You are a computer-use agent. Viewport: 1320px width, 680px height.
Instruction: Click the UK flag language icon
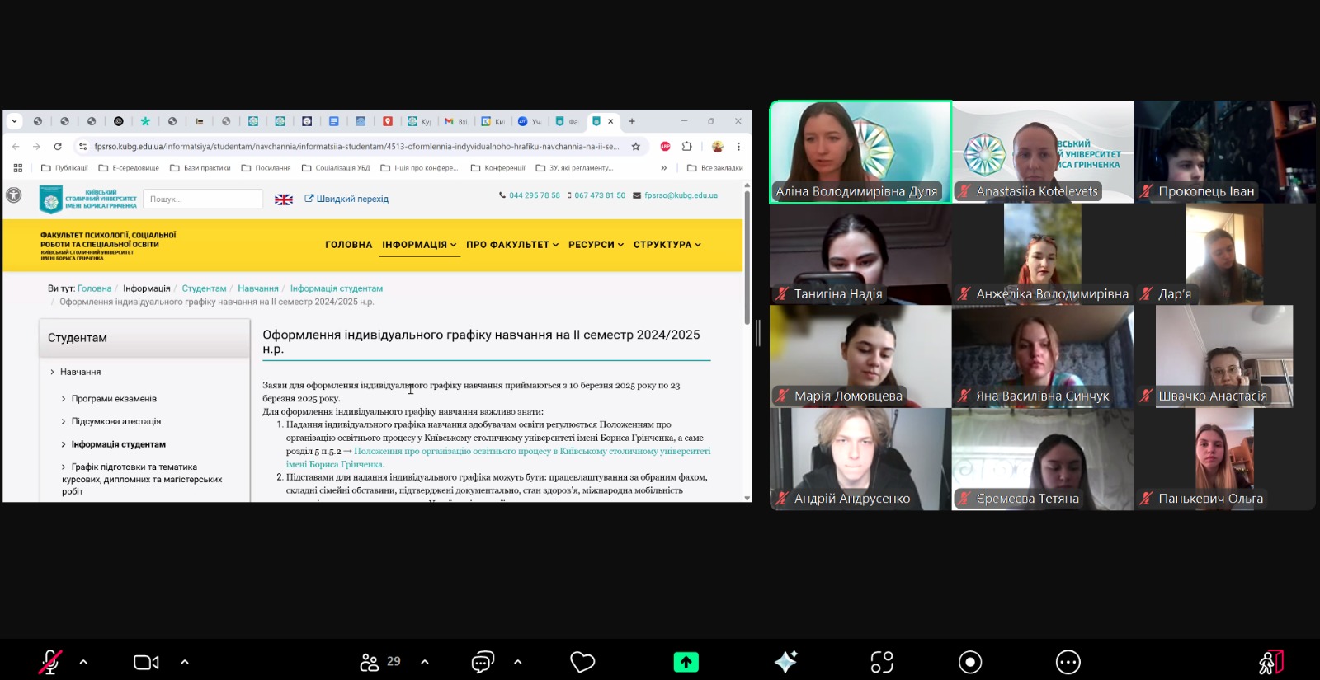(284, 199)
